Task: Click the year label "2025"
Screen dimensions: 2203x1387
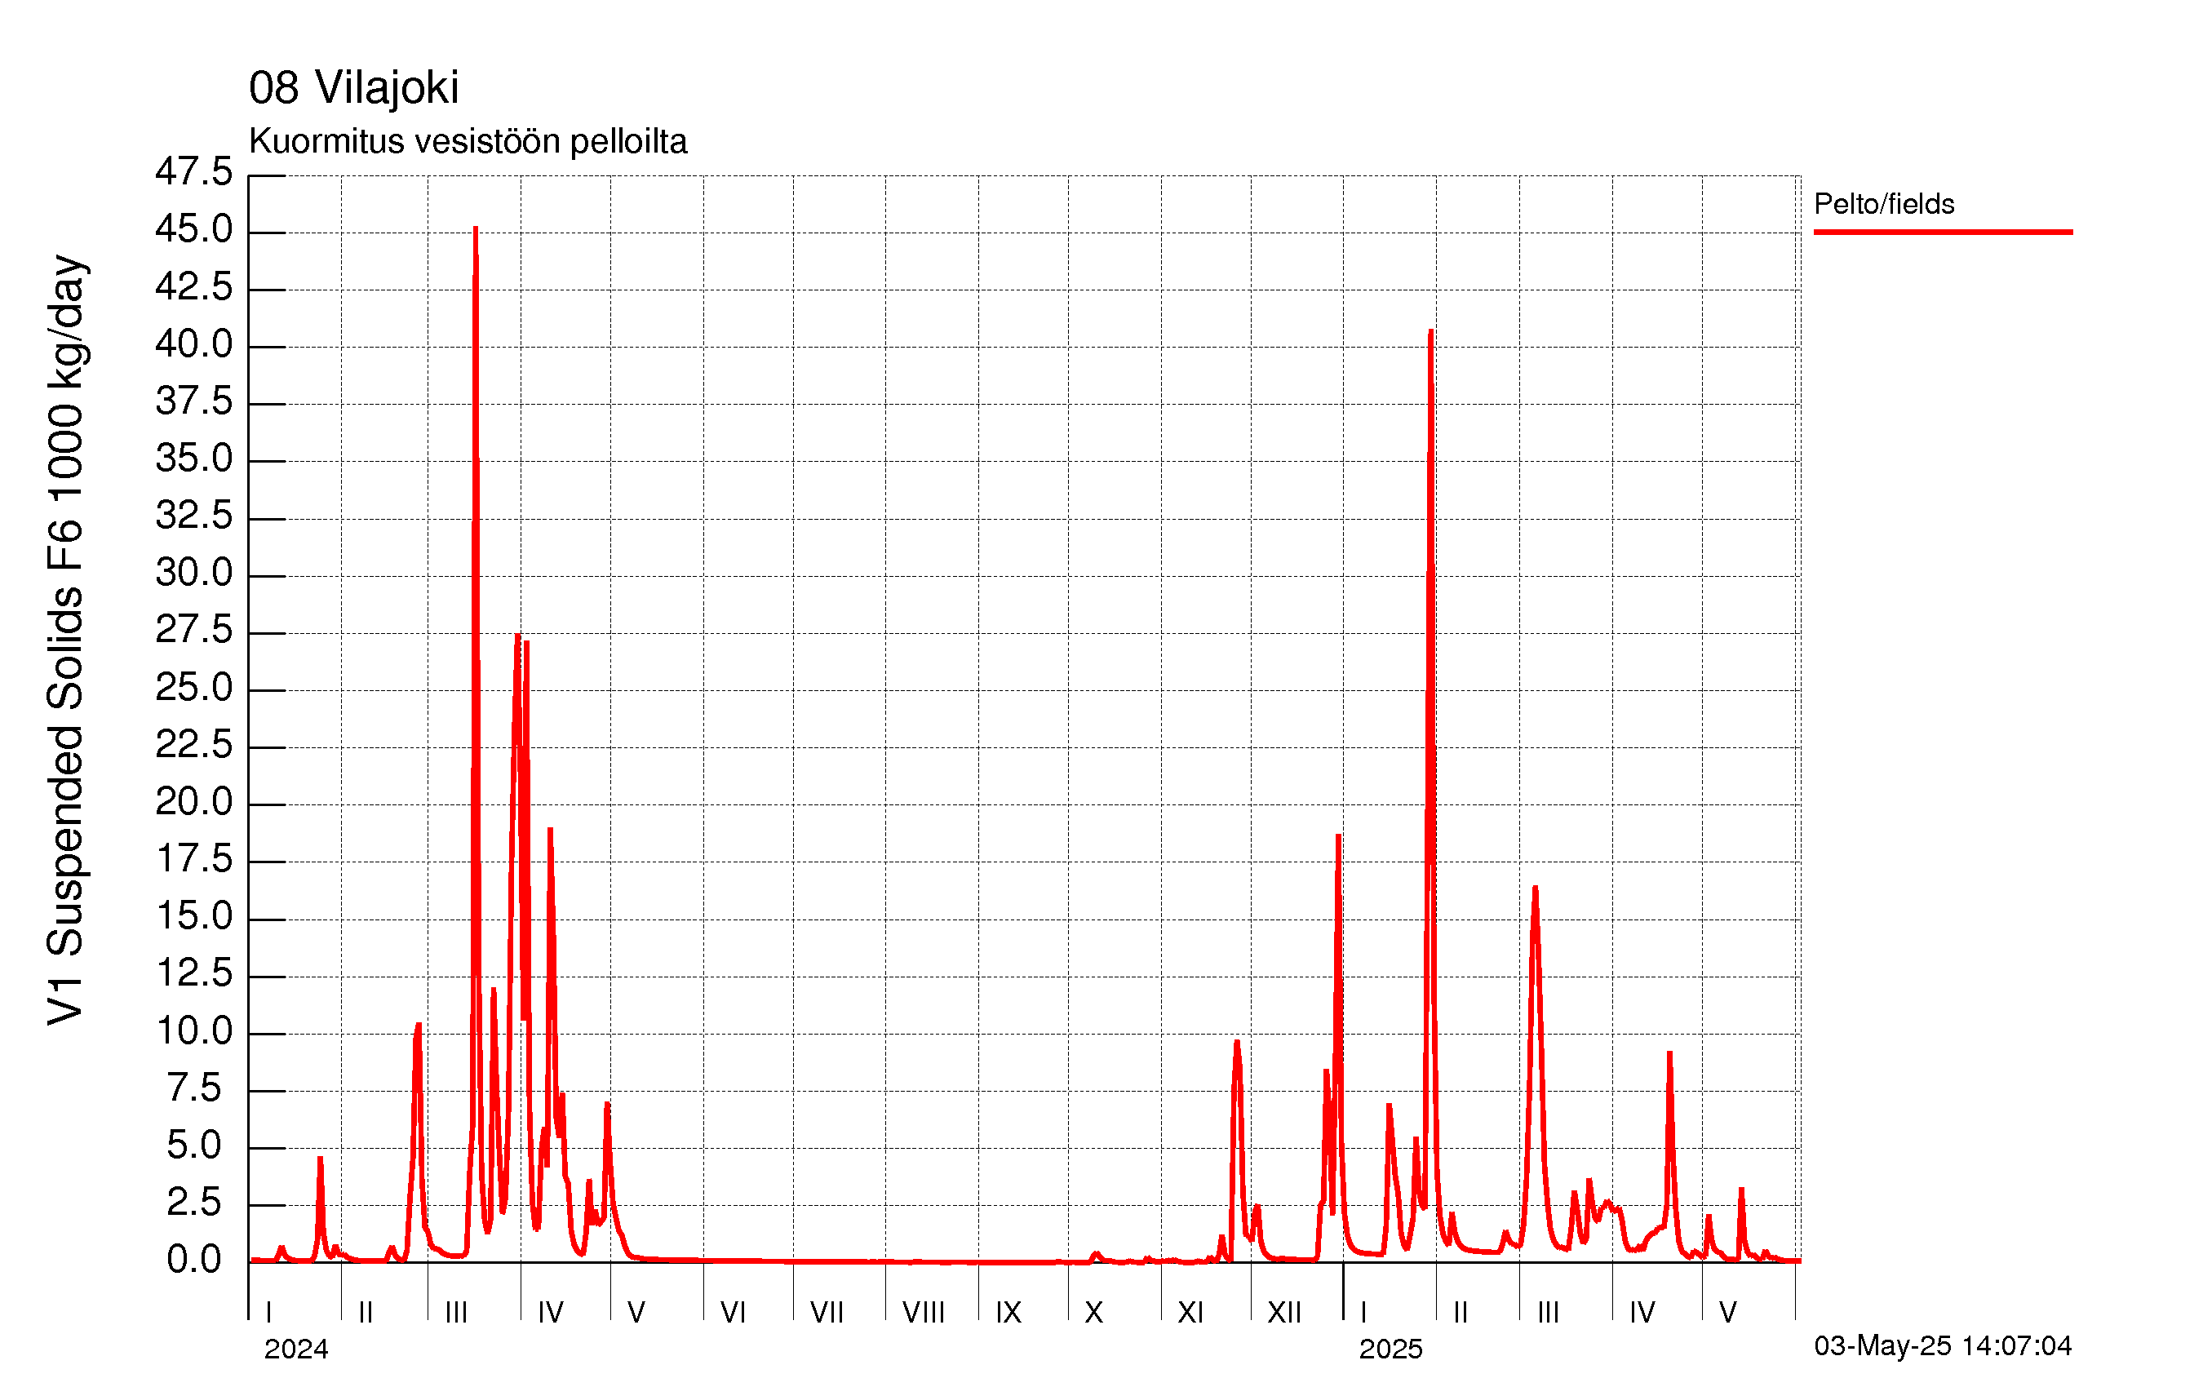Action: click(x=1390, y=1349)
